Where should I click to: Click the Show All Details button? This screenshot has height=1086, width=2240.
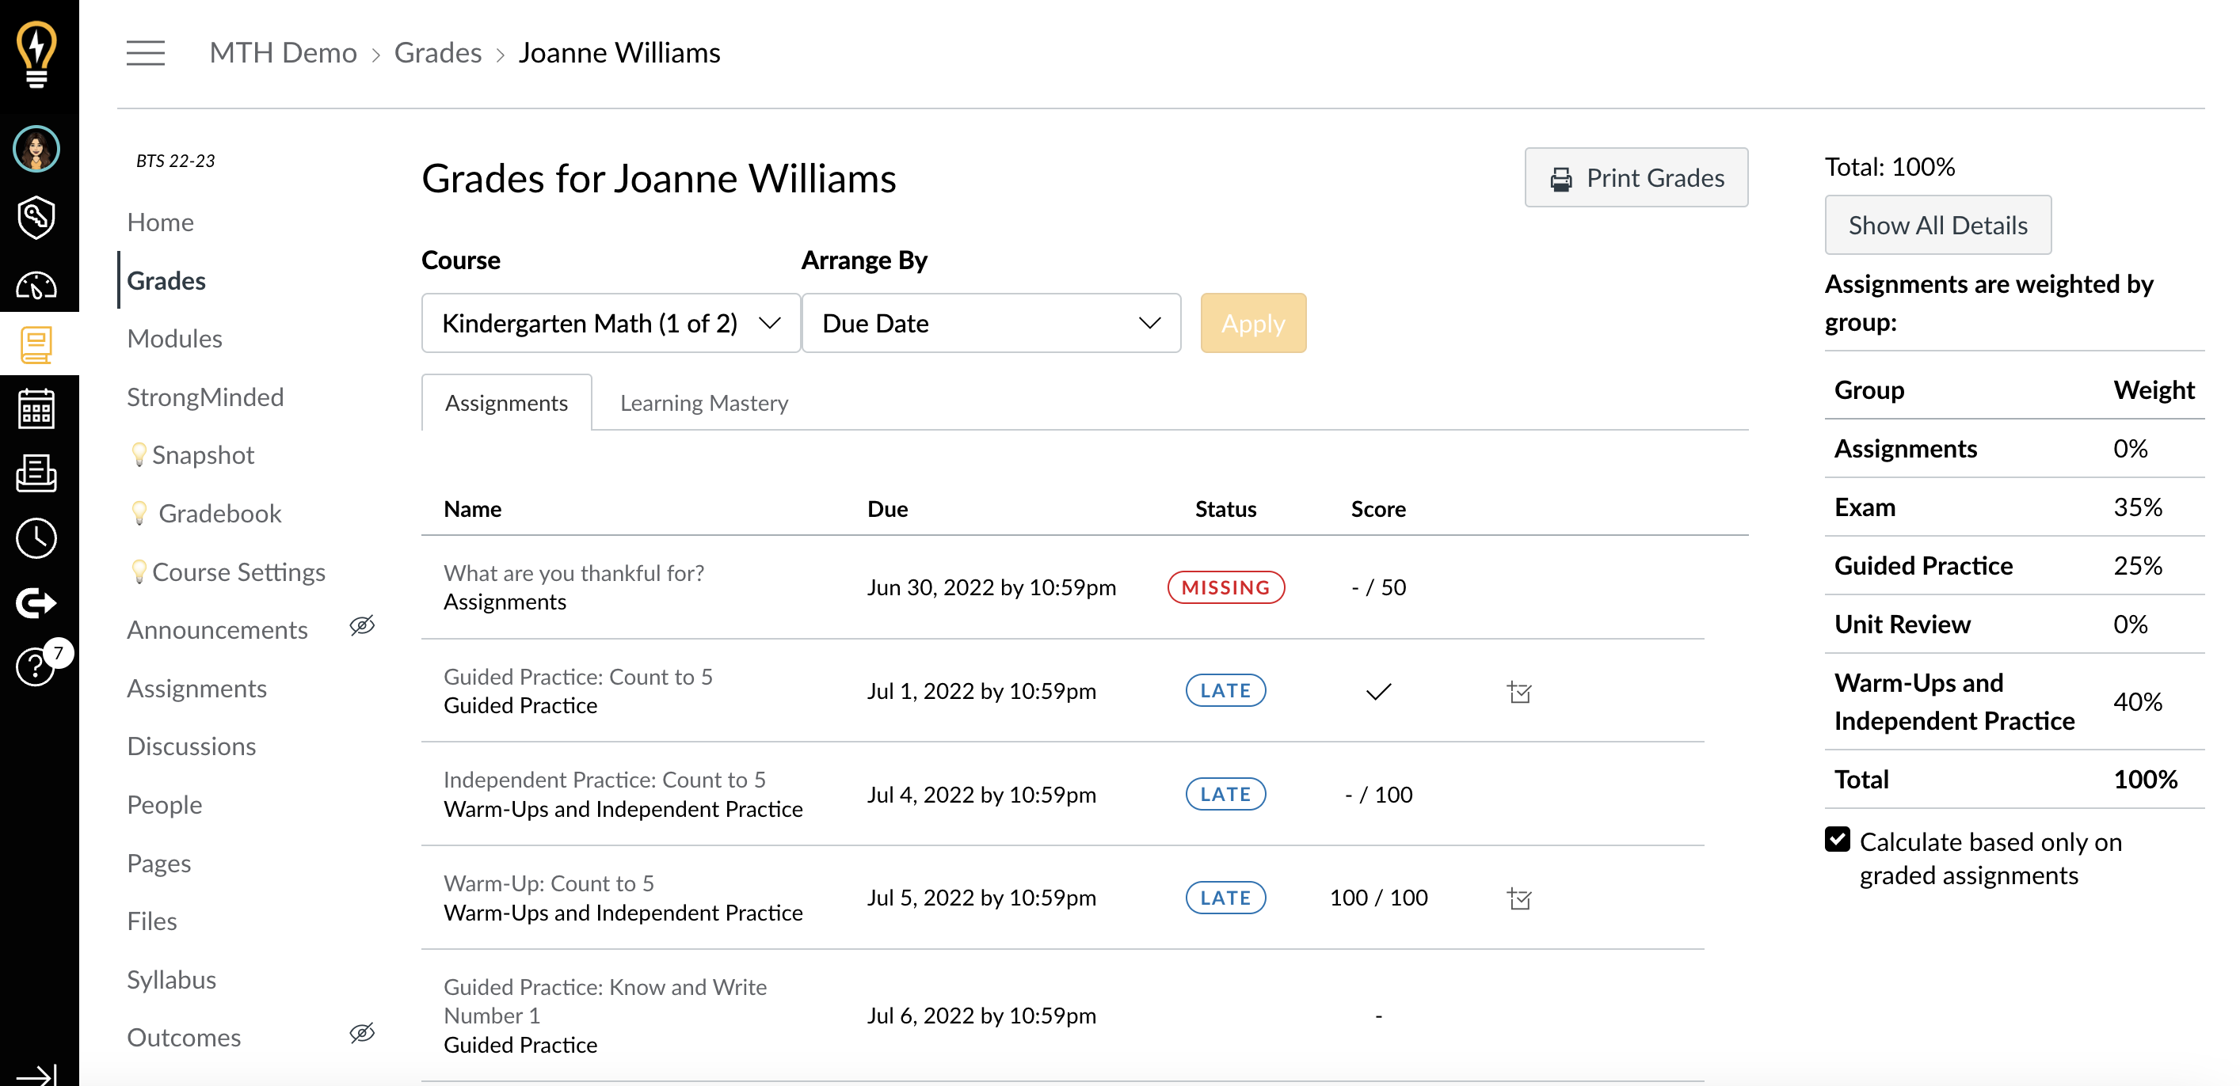pos(1937,225)
